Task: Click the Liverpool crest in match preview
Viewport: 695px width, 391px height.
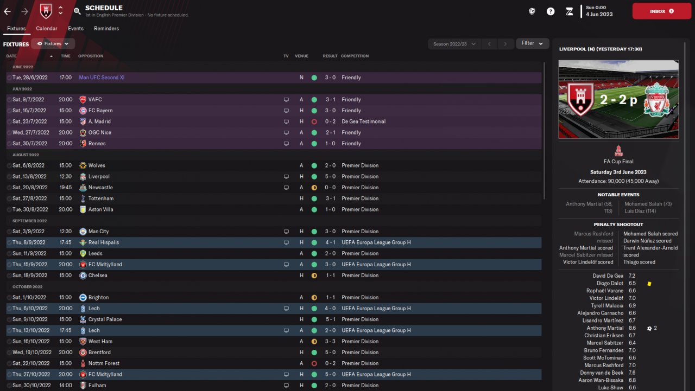Action: pyautogui.click(x=656, y=100)
